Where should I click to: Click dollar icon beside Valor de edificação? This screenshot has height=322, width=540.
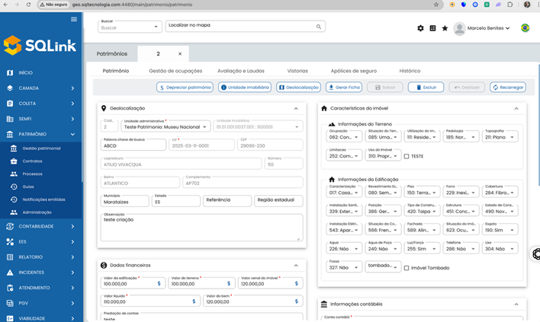click(x=159, y=283)
